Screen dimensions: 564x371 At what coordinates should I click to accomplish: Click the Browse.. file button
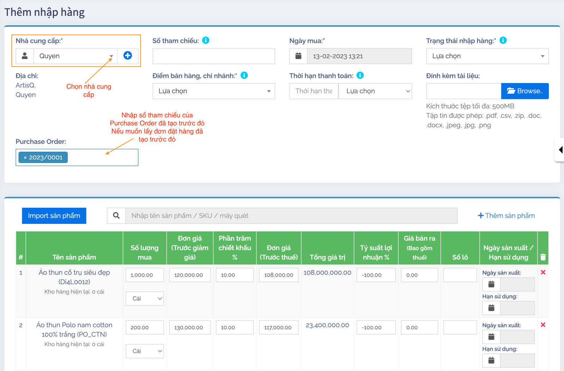coord(525,91)
